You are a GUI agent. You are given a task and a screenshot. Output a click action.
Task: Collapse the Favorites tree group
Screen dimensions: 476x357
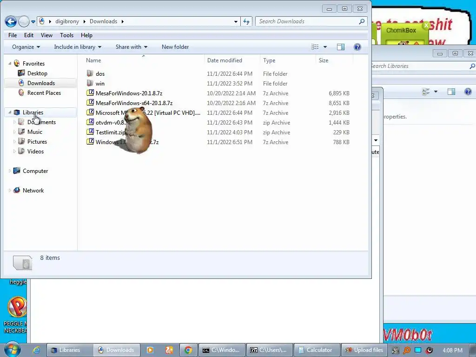tap(10, 63)
